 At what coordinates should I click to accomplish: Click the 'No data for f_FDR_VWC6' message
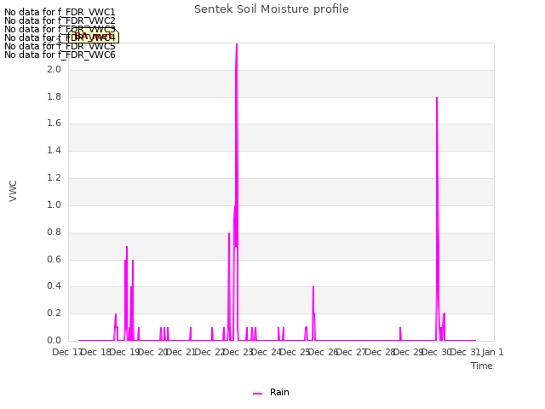[x=60, y=55]
